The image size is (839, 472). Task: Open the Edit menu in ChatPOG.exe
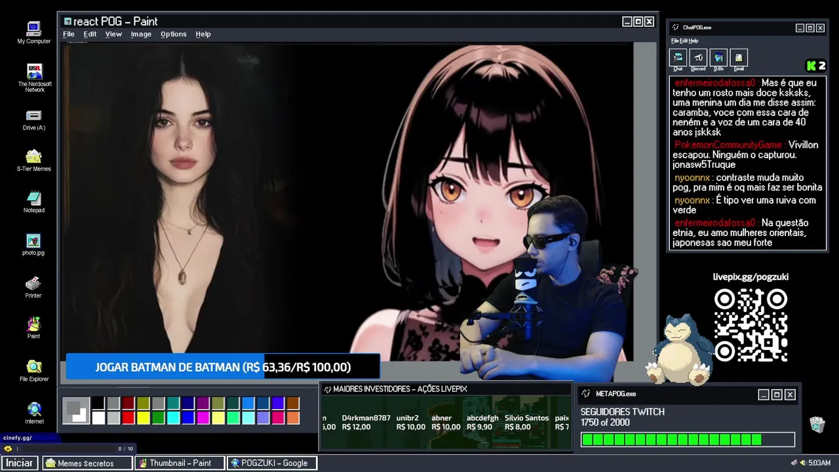point(683,41)
